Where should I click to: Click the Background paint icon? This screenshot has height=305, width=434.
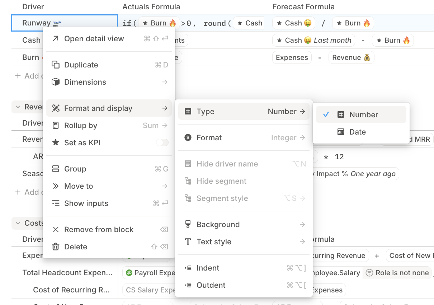tap(188, 225)
